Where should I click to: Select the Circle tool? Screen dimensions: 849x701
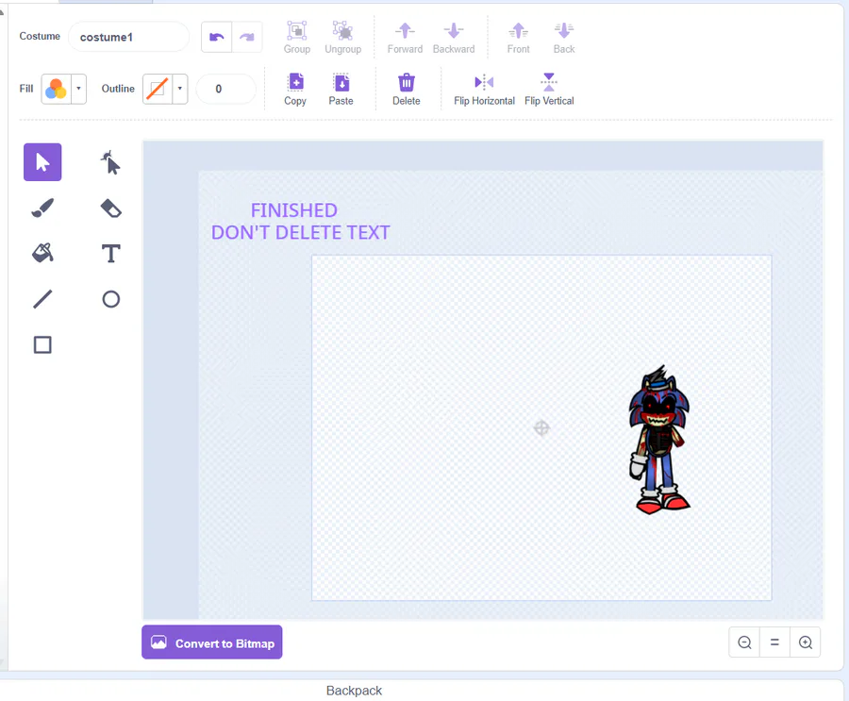(110, 299)
